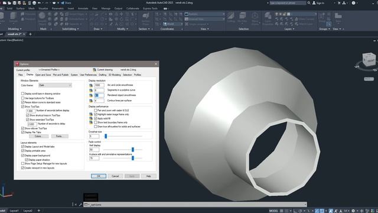The image size is (378, 213).
Task: Expand the Section panel dropdown
Action: pos(144,29)
